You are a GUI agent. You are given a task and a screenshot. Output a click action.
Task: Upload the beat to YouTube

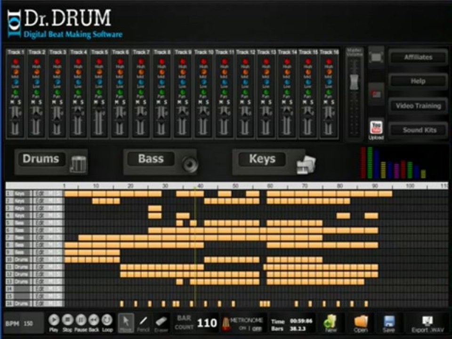(x=376, y=129)
